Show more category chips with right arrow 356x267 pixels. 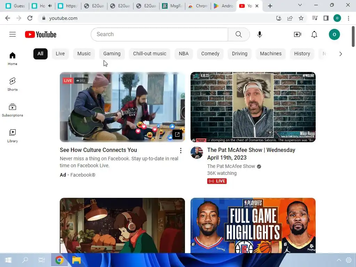coord(341,54)
